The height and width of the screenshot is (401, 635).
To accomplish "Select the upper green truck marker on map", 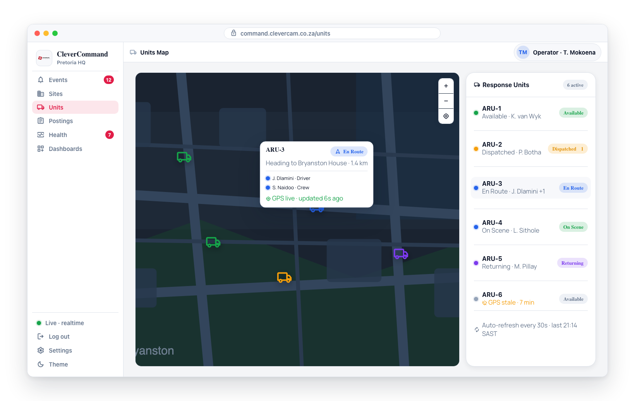I will coord(184,157).
